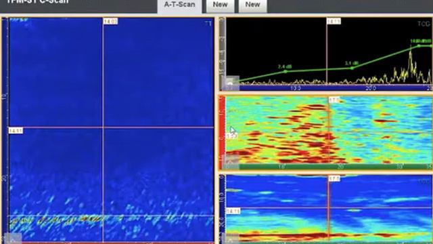
Task: Select the rightmost top TCG curve point
Action: click(419, 45)
